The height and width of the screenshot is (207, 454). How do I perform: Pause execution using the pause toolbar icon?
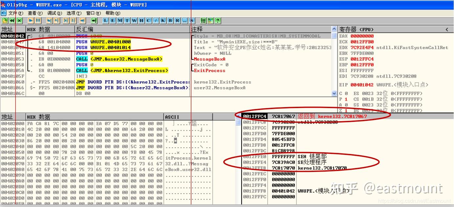coord(37,20)
